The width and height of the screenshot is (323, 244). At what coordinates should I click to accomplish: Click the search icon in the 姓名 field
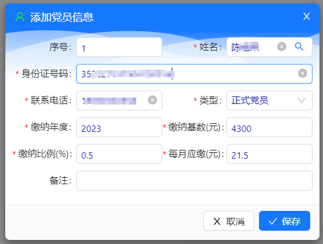299,46
